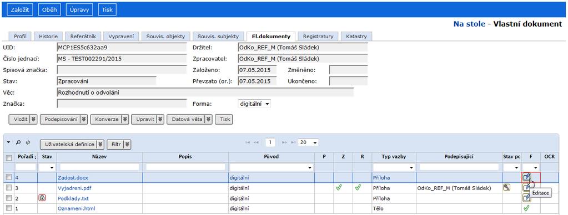The height and width of the screenshot is (215, 568).
Task: Switch to the Historie tab
Action: [x=48, y=36]
